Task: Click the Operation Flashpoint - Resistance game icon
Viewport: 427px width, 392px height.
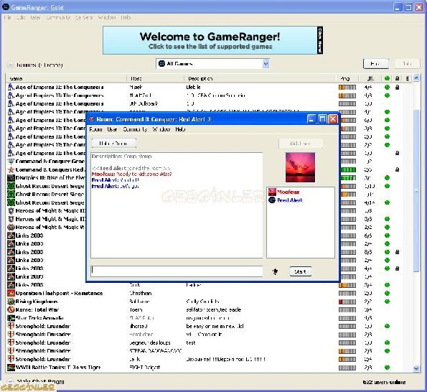Action: click(x=11, y=293)
